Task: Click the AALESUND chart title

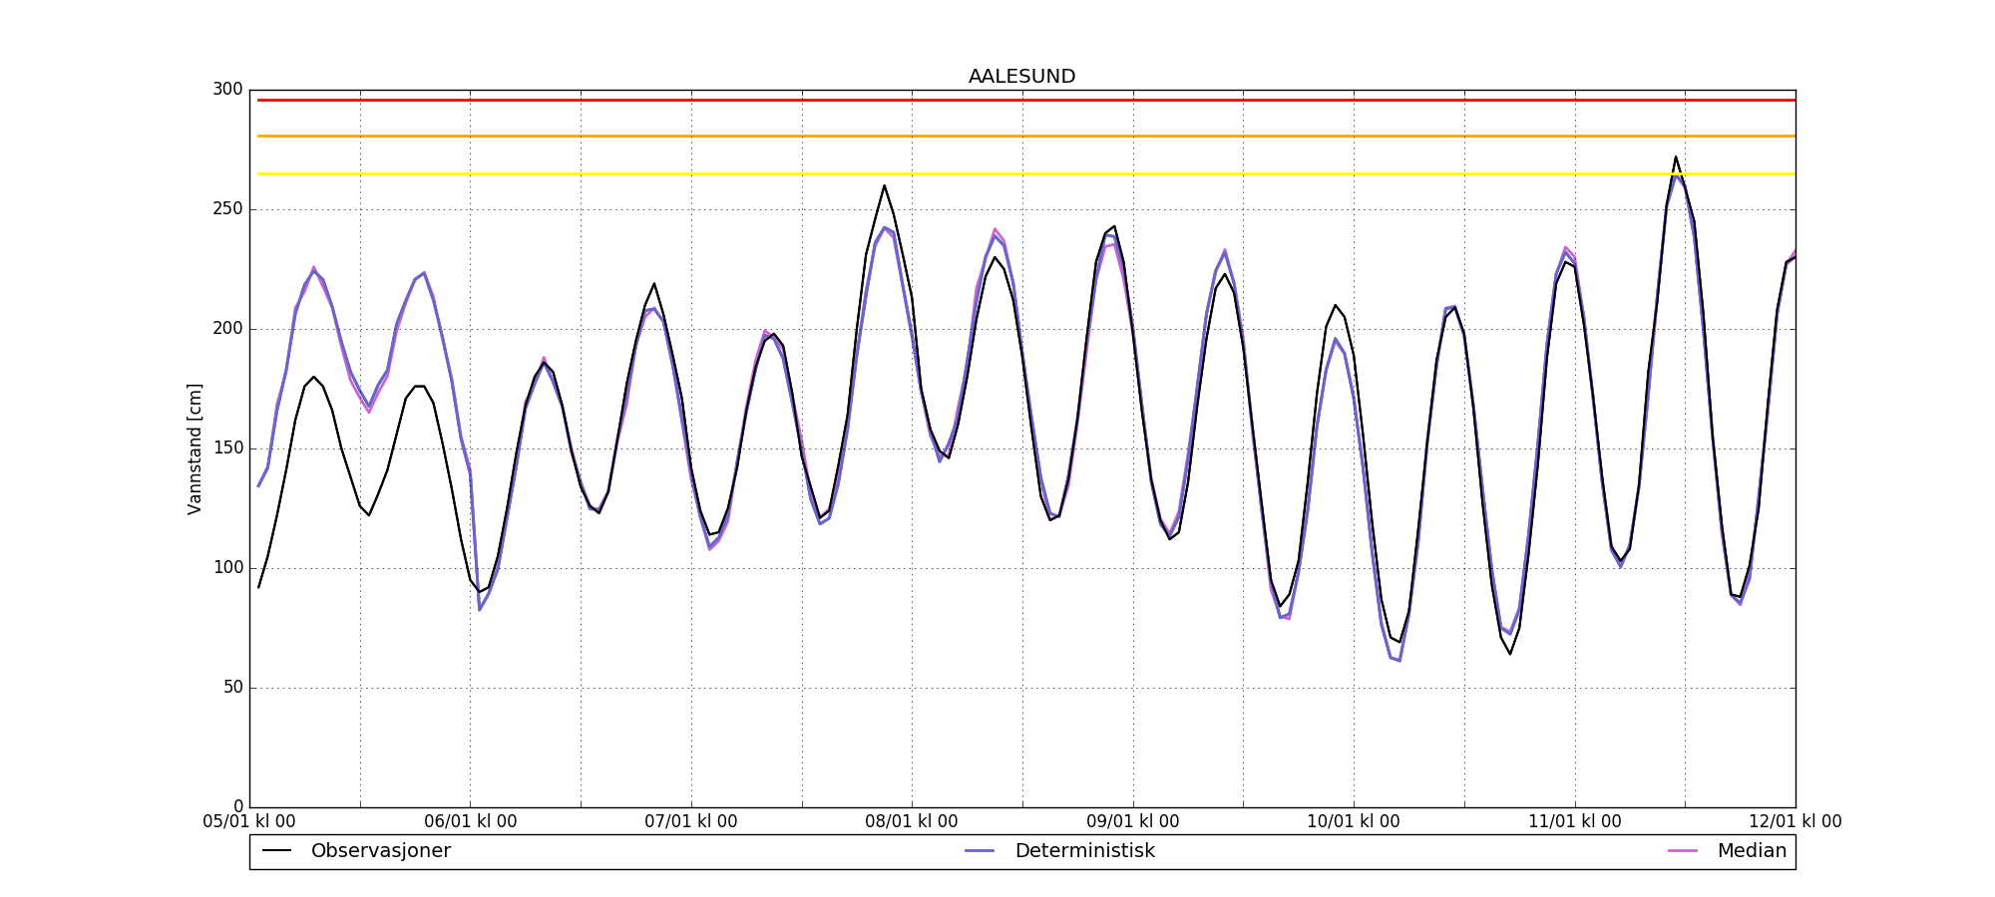Action: coord(1021,77)
